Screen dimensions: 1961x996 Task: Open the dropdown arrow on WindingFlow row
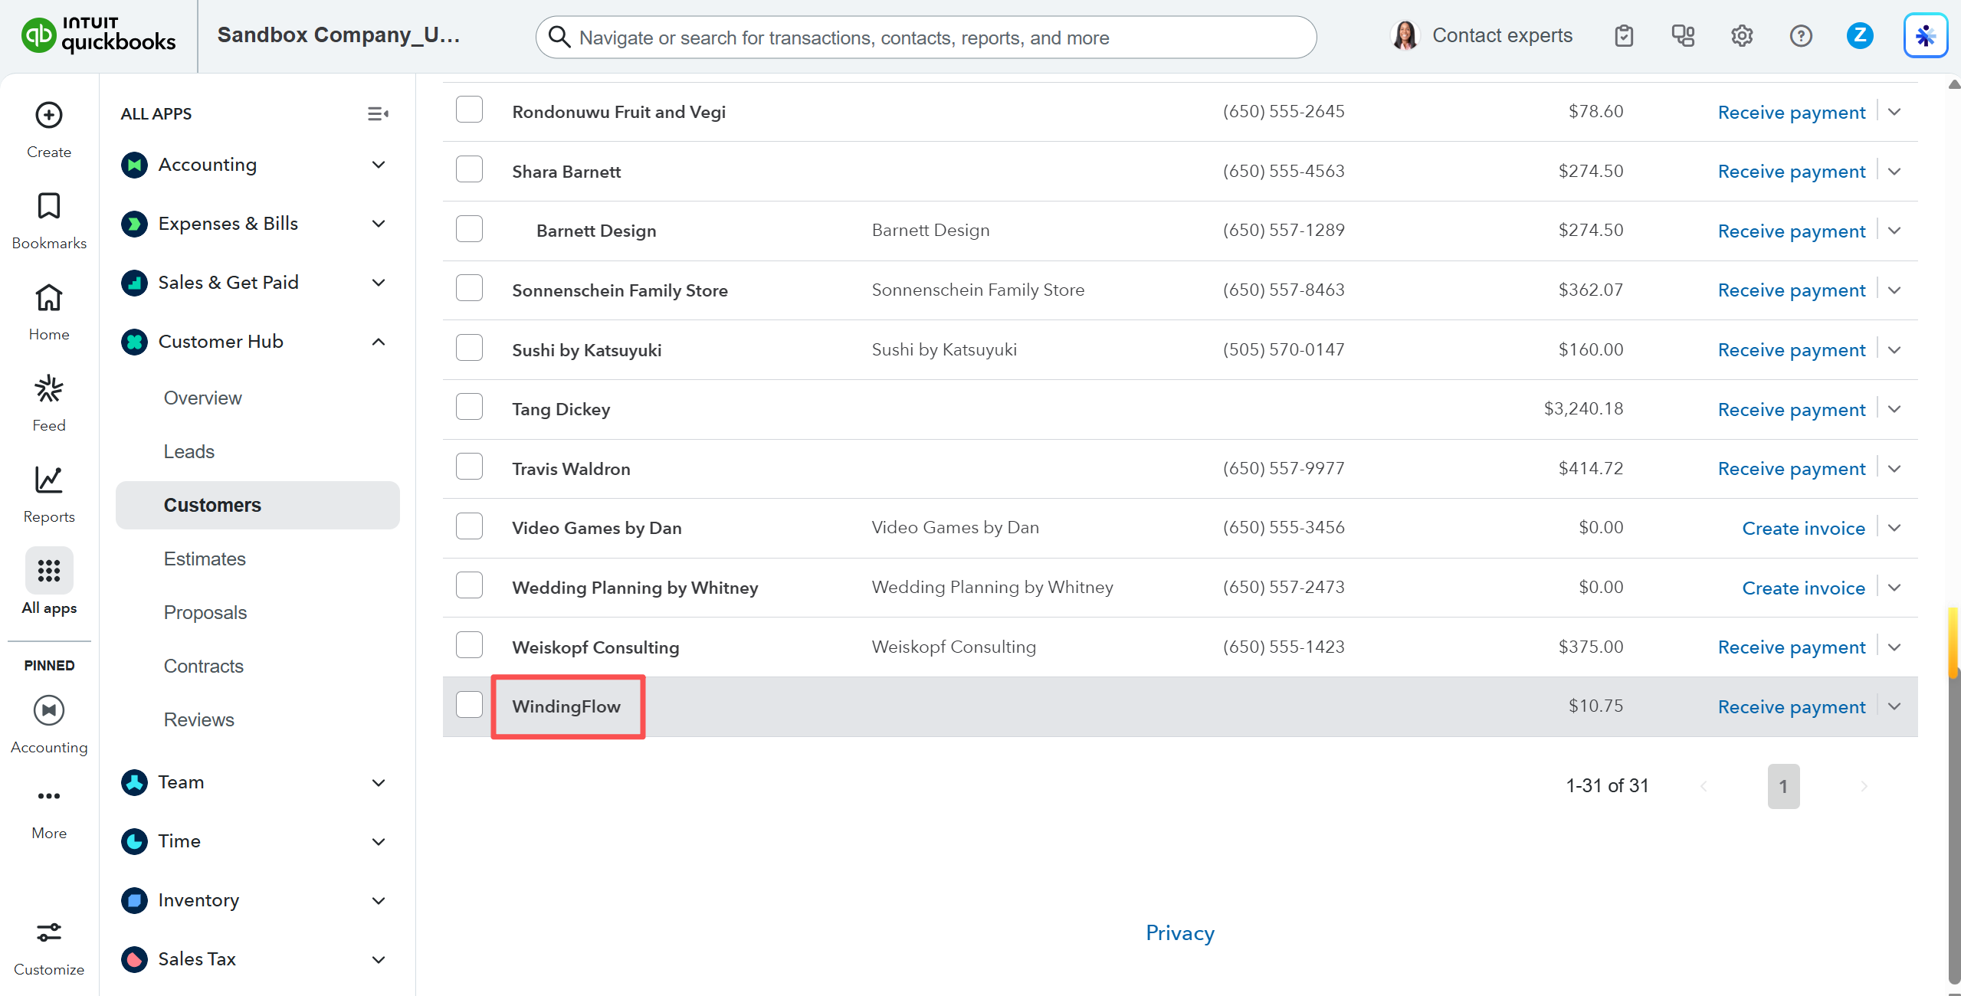point(1894,706)
